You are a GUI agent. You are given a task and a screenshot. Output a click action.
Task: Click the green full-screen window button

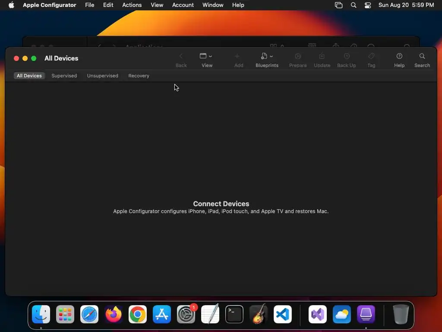pos(34,58)
